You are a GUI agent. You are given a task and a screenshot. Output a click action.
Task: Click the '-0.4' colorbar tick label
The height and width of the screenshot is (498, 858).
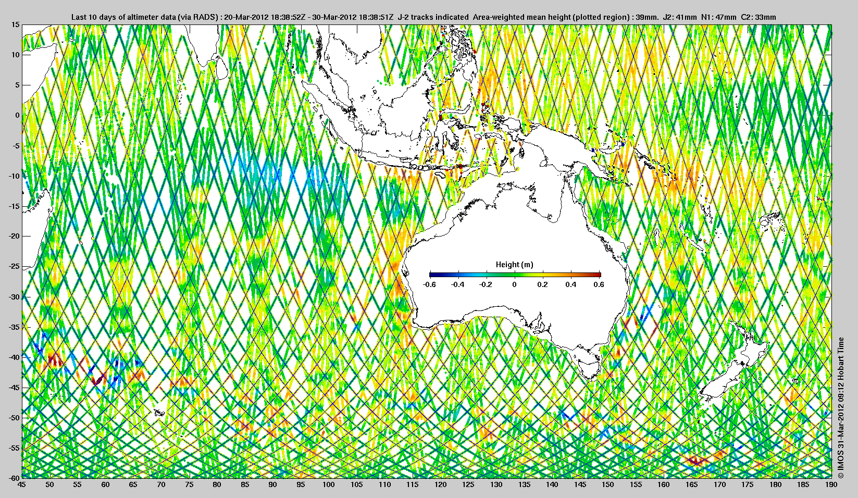pyautogui.click(x=458, y=284)
